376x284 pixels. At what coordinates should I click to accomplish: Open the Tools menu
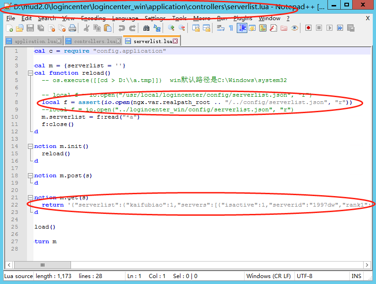tap(180, 18)
